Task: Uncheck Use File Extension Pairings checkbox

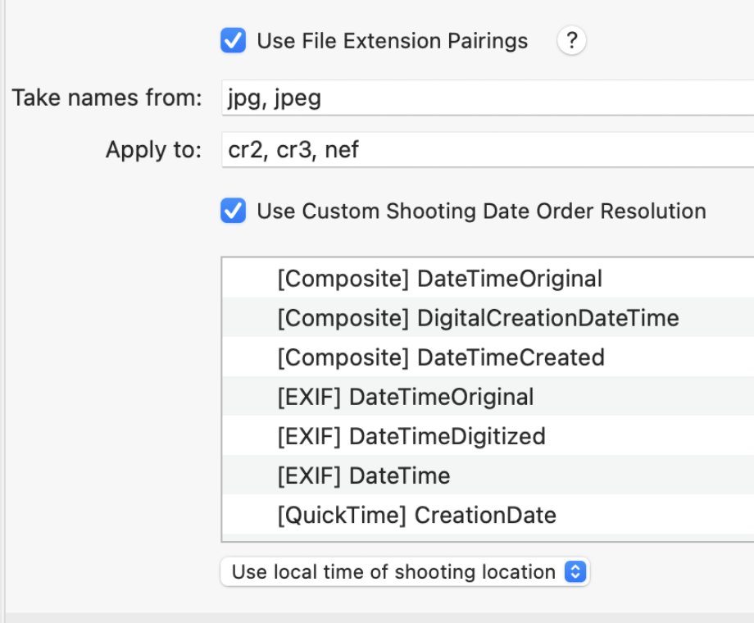Action: point(234,40)
